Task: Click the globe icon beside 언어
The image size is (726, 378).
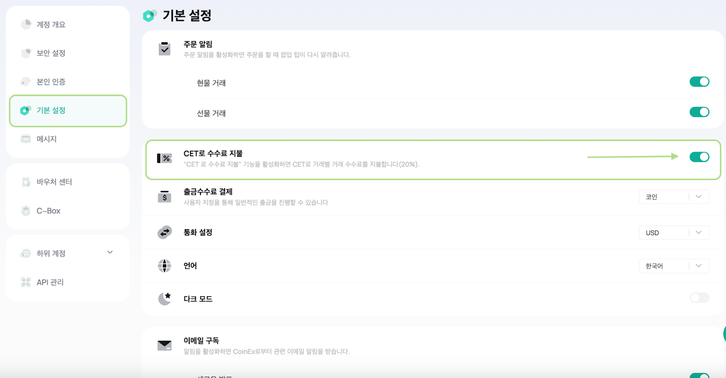Action: [x=164, y=265]
